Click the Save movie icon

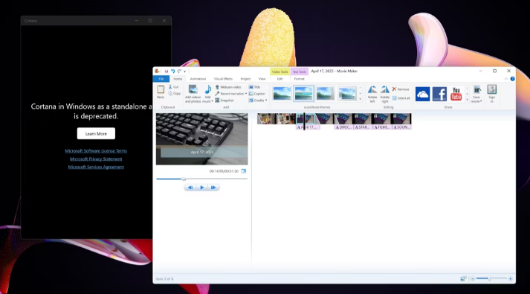[477, 89]
